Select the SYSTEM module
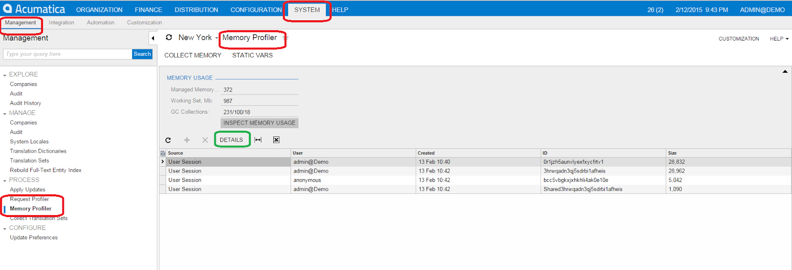 307,9
